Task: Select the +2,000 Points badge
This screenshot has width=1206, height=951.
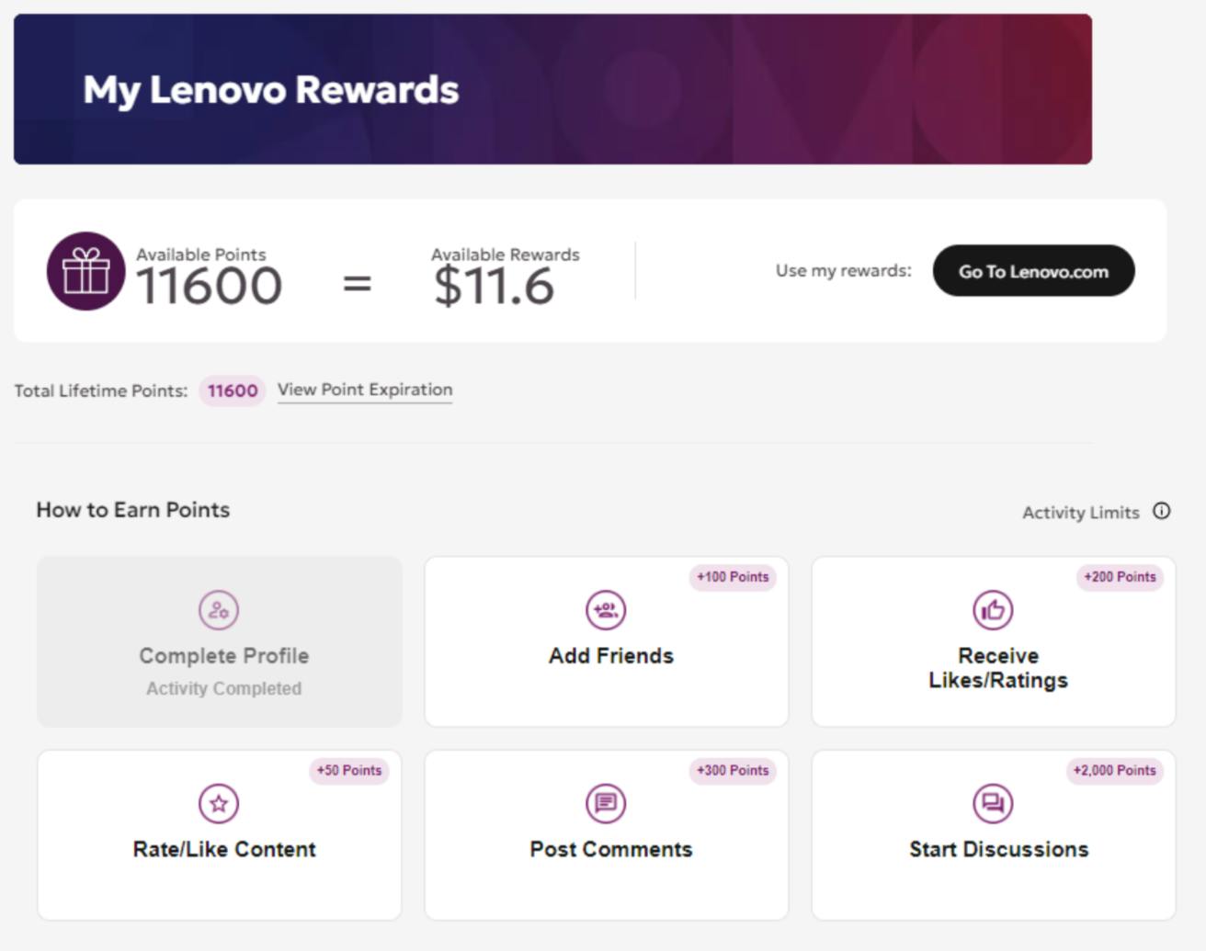Action: click(1115, 771)
